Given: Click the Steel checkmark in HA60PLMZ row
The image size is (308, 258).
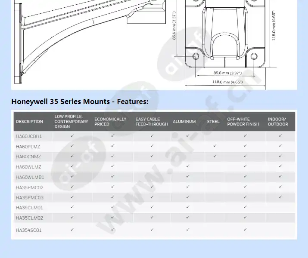Looking at the screenshot, I should point(215,146).
